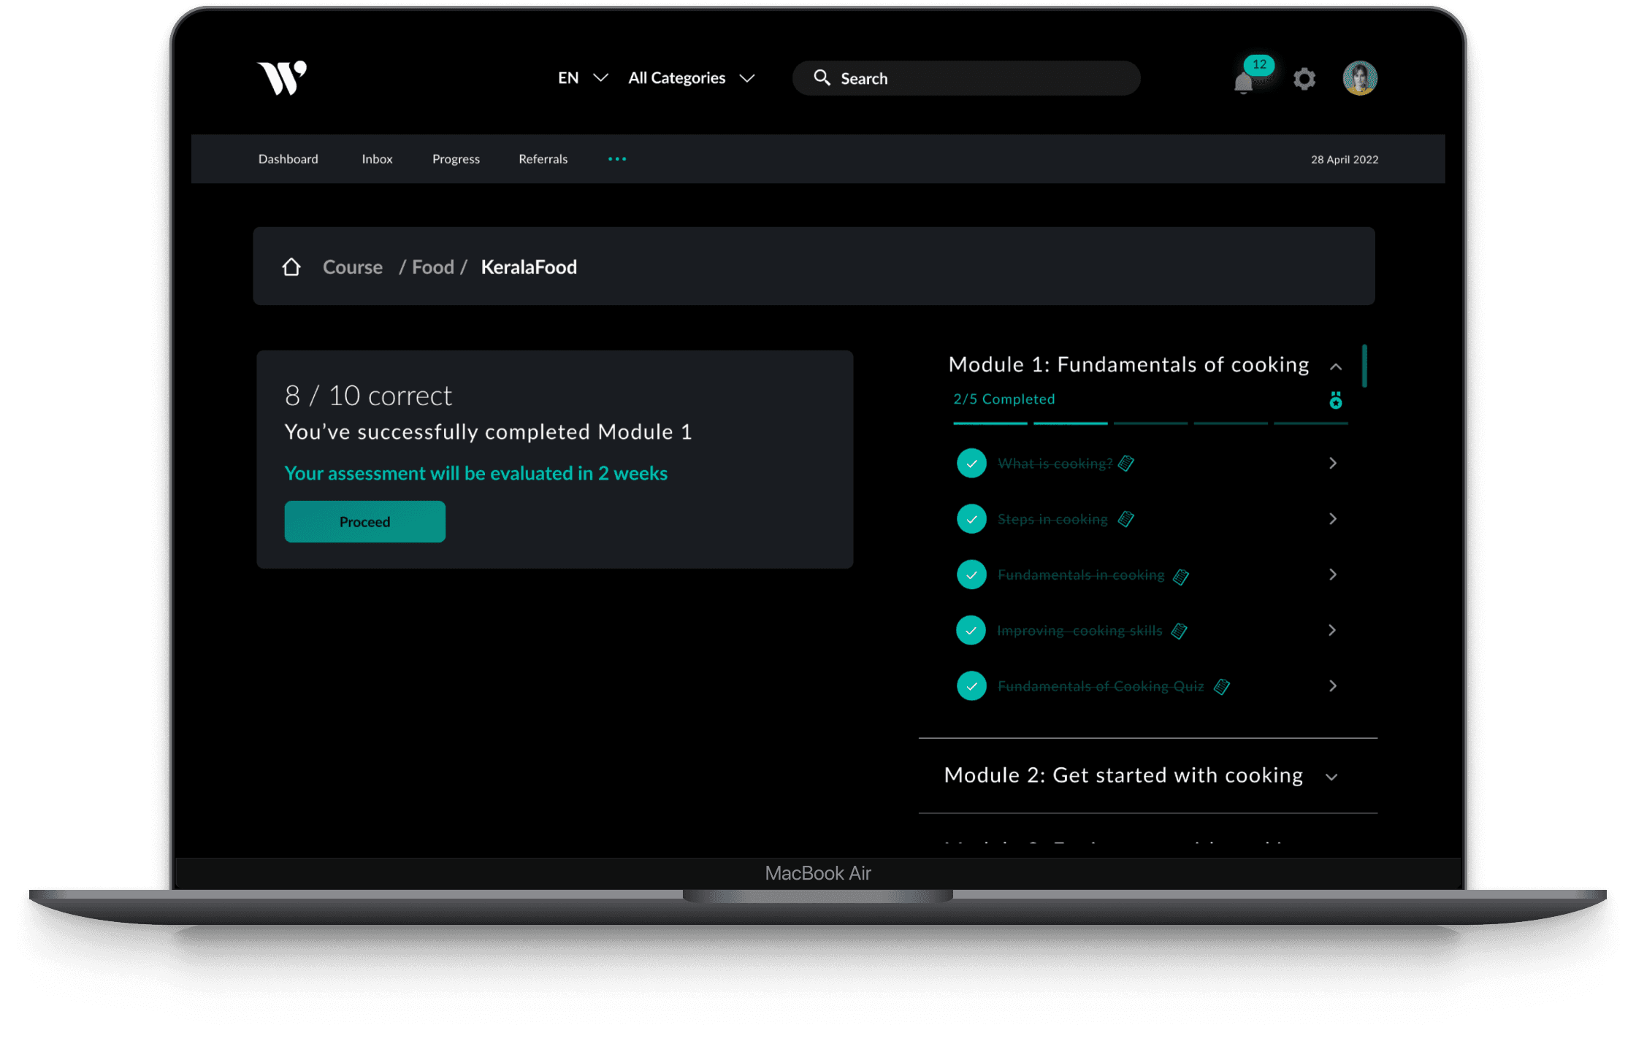Toggle the checkmark for Fundamentals in cooking
The width and height of the screenshot is (1636, 1041).
971,575
